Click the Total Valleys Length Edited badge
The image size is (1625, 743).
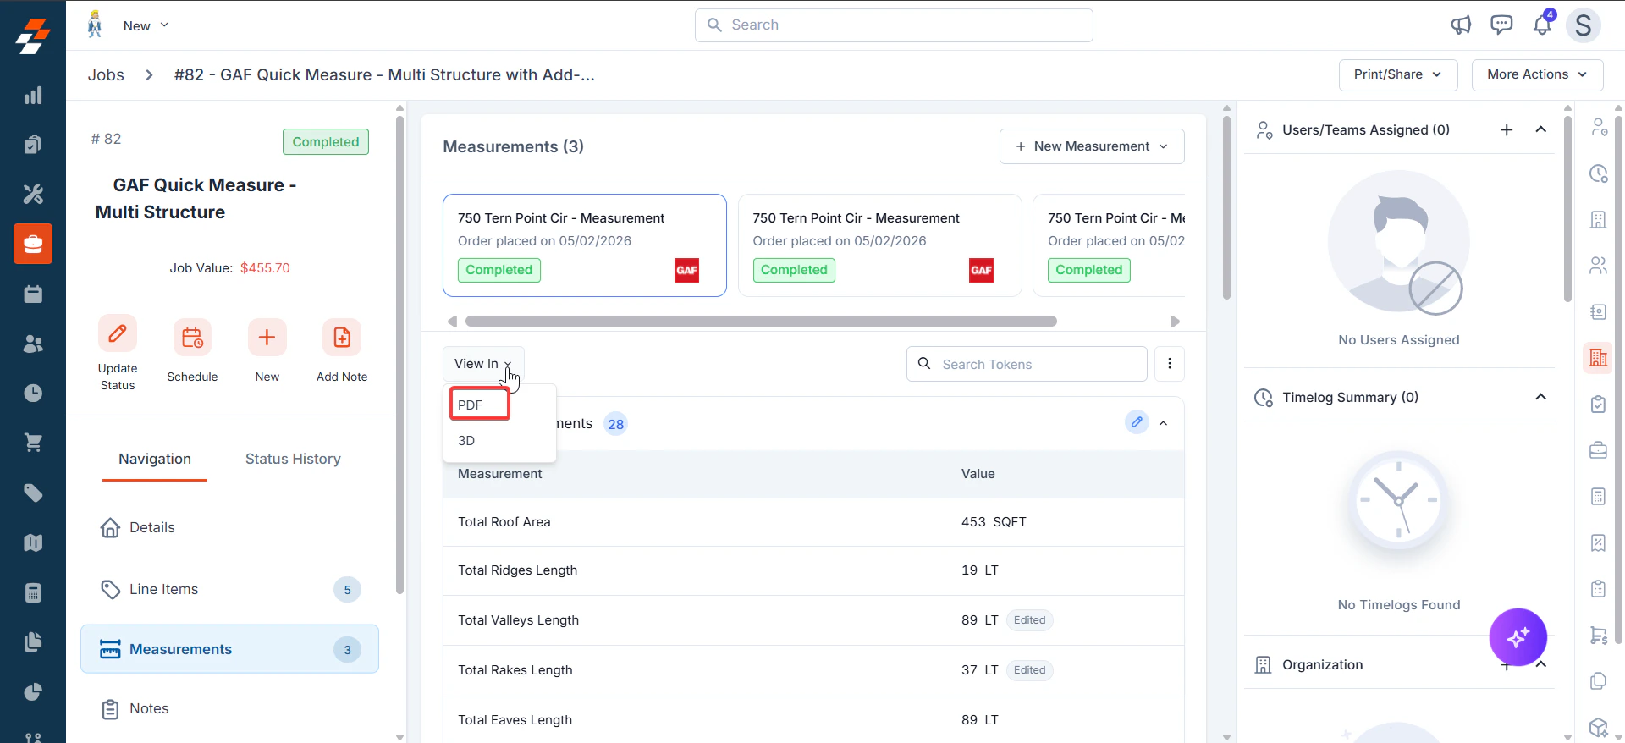(1029, 620)
